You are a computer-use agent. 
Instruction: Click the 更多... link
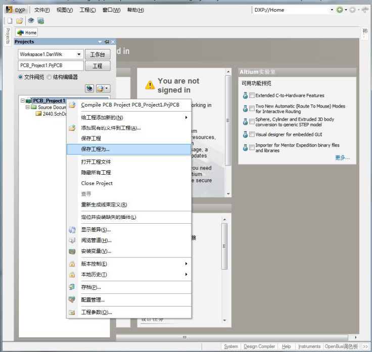[342, 158]
